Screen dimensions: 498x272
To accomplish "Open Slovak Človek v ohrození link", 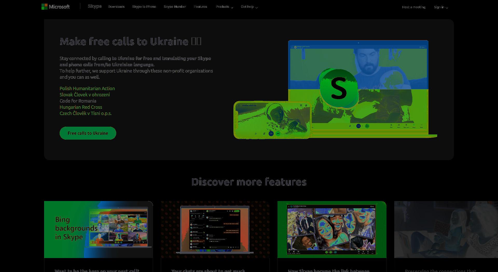I will (85, 95).
